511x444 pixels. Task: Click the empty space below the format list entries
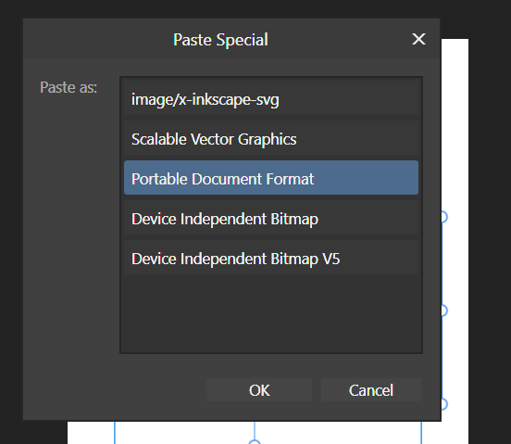point(271,313)
